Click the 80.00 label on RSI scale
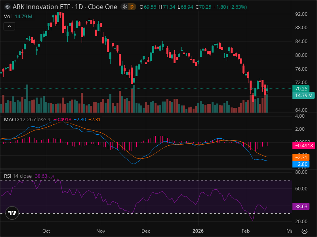 [301, 172]
